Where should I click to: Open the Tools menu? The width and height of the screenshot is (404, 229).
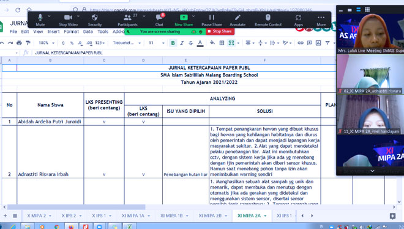pyautogui.click(x=103, y=32)
